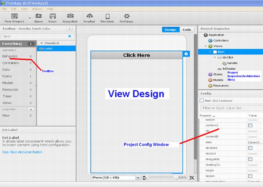
Task: Click the data property [object] value
Action: 255,142
